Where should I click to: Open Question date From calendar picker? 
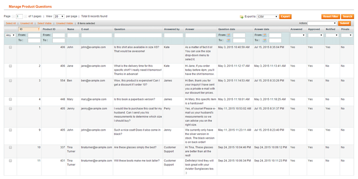pos(229,35)
